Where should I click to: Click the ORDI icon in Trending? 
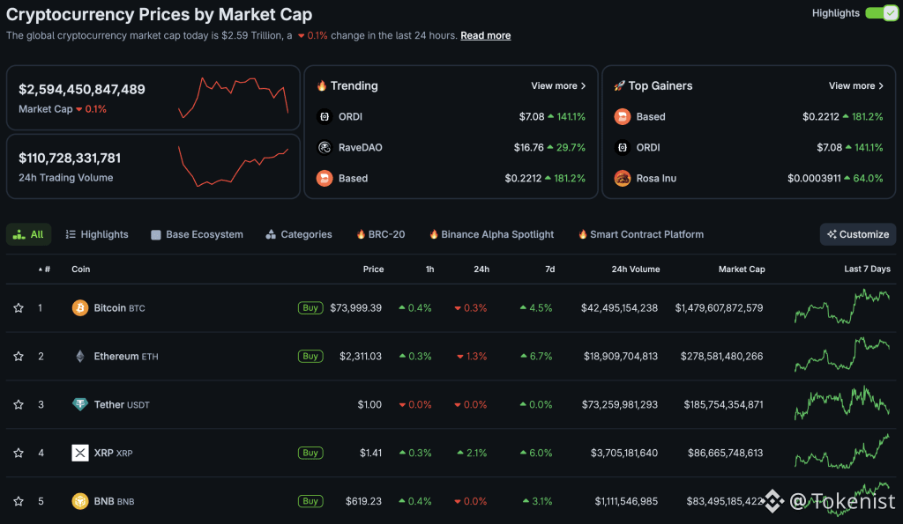coord(325,116)
